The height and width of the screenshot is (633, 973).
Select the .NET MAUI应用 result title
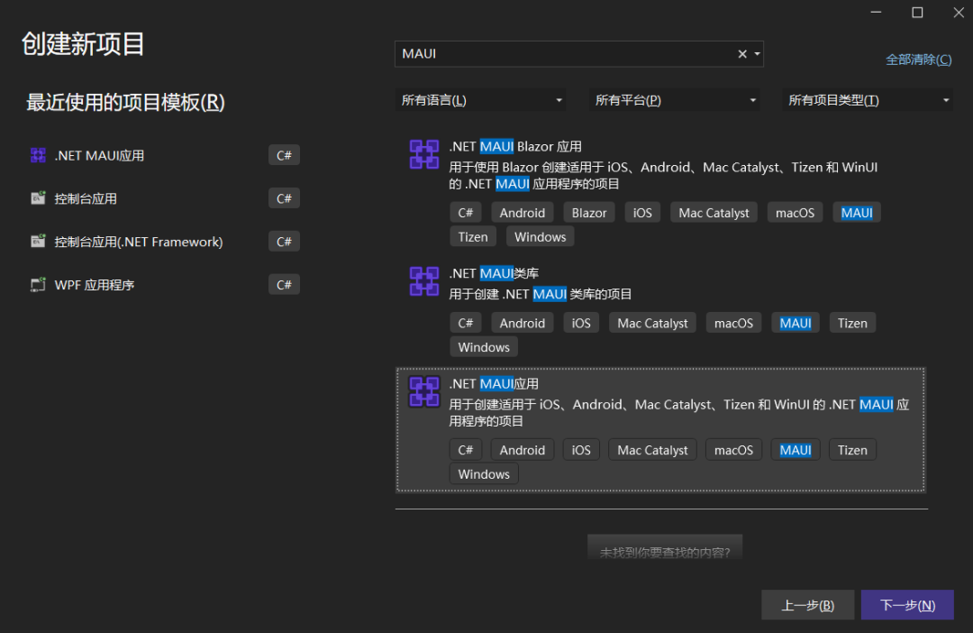(x=494, y=384)
